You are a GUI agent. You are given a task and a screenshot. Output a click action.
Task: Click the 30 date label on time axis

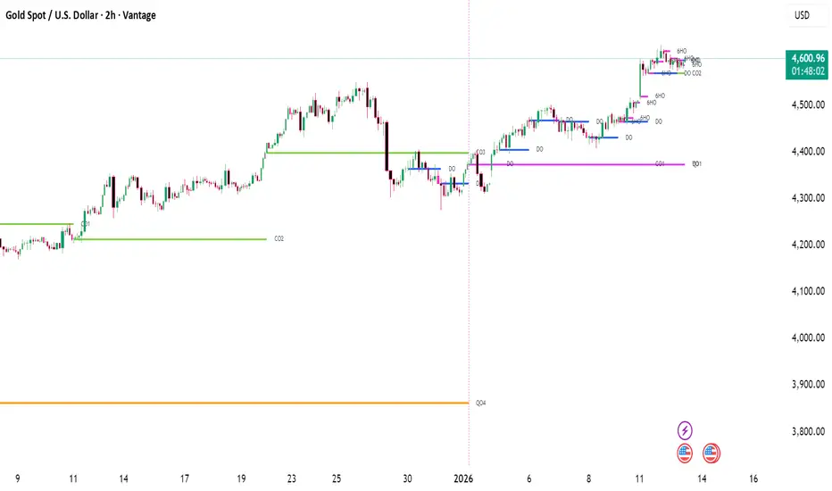(x=408, y=476)
